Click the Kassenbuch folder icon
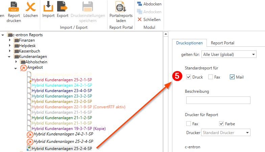 point(16,51)
